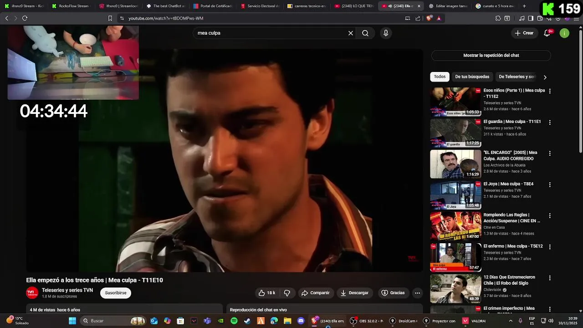Open Microsoft Teams from the taskbar

207,321
